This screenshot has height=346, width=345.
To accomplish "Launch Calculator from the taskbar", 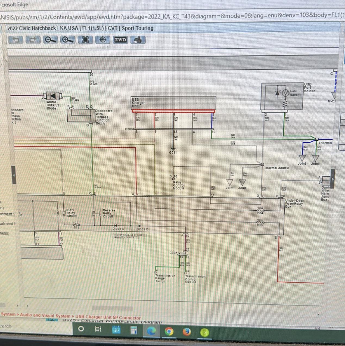I will [133, 330].
